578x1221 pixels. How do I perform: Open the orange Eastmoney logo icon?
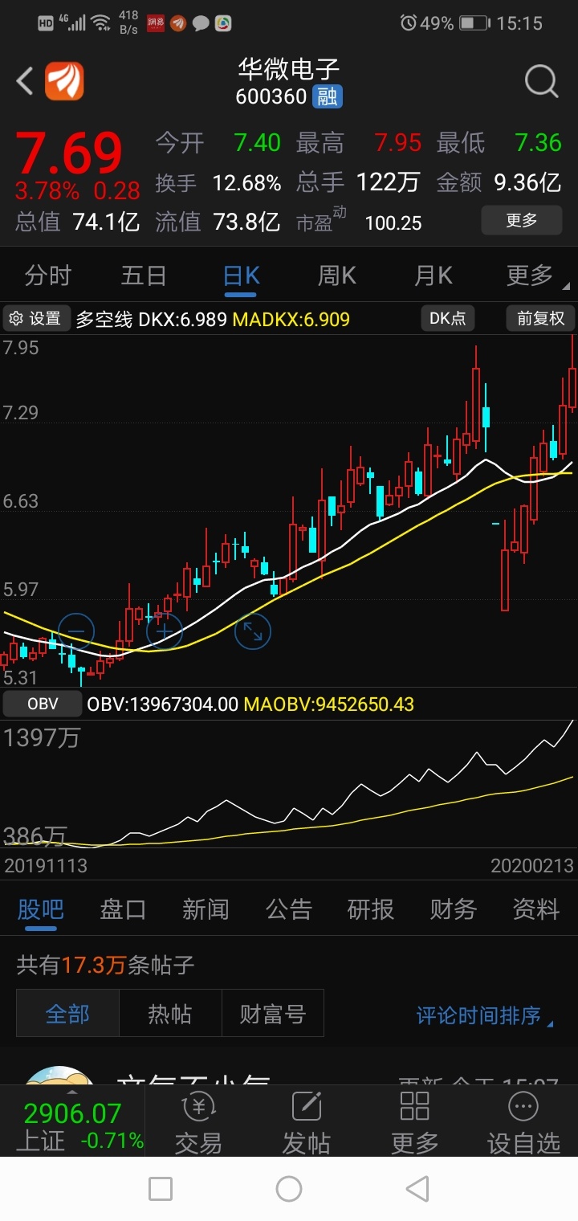click(64, 81)
